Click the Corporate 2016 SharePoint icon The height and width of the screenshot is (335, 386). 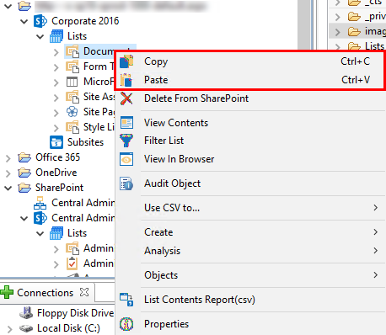[x=40, y=21]
